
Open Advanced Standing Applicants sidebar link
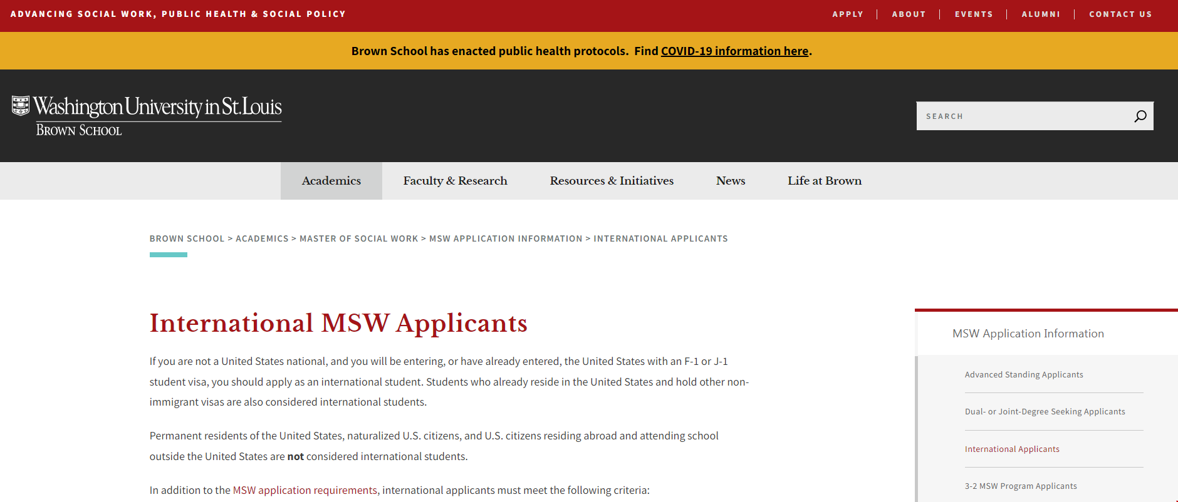click(1024, 375)
